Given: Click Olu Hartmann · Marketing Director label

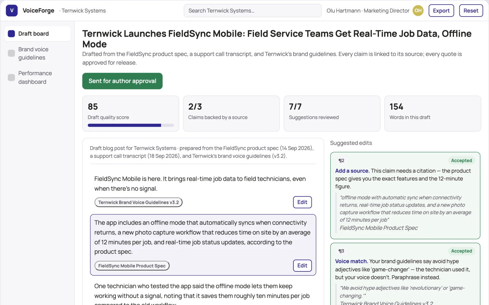Looking at the screenshot, I should [x=368, y=11].
